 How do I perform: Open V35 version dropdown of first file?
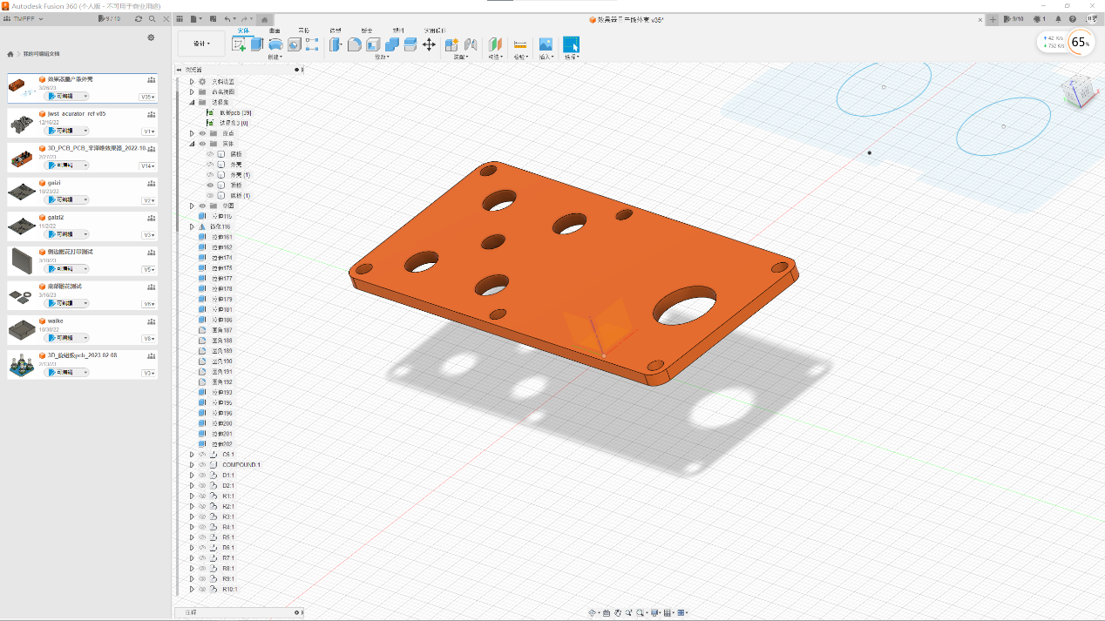(x=148, y=97)
